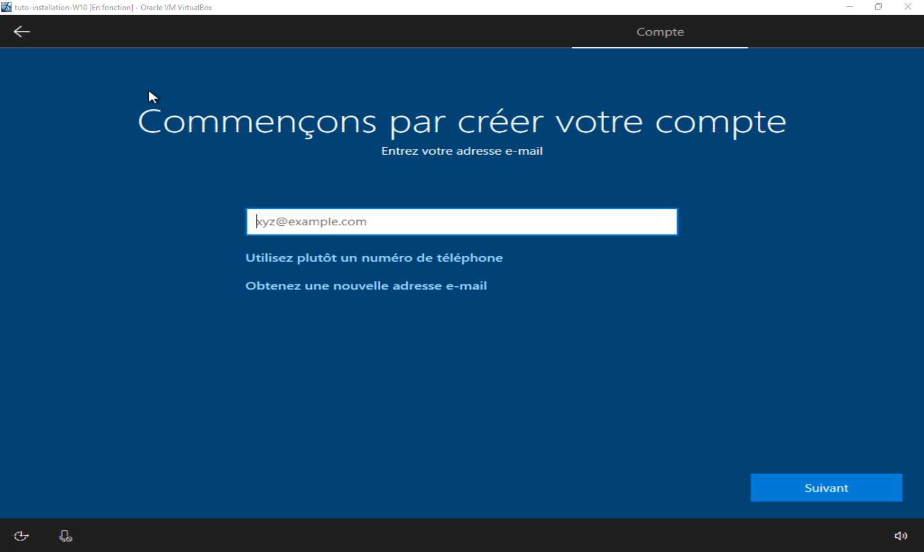Open 'Utilisez plutôt un numéro de téléphone'
Image resolution: width=924 pixels, height=552 pixels.
point(374,257)
